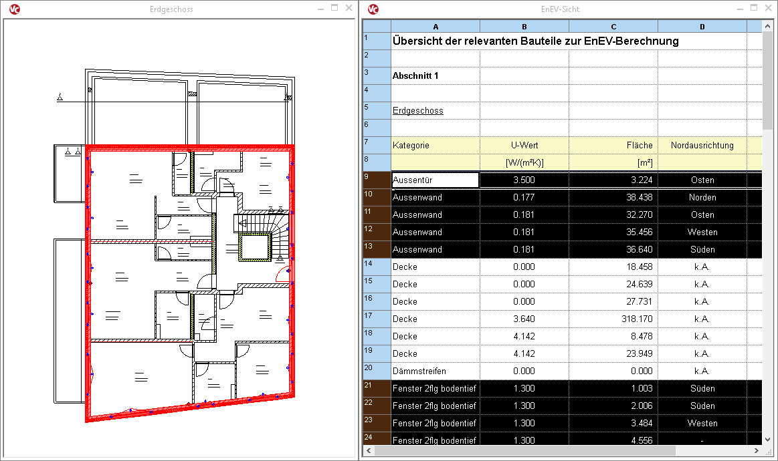Viewport: 778px width, 461px height.
Task: Click the VC logo icon in Erdgeschoss window
Action: click(15, 9)
